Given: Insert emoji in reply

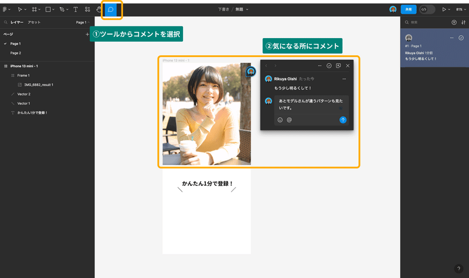Looking at the screenshot, I should pos(280,120).
